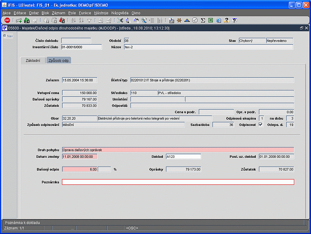Click the Nepřevedeno status field
The image size is (311, 234).
pos(280,41)
